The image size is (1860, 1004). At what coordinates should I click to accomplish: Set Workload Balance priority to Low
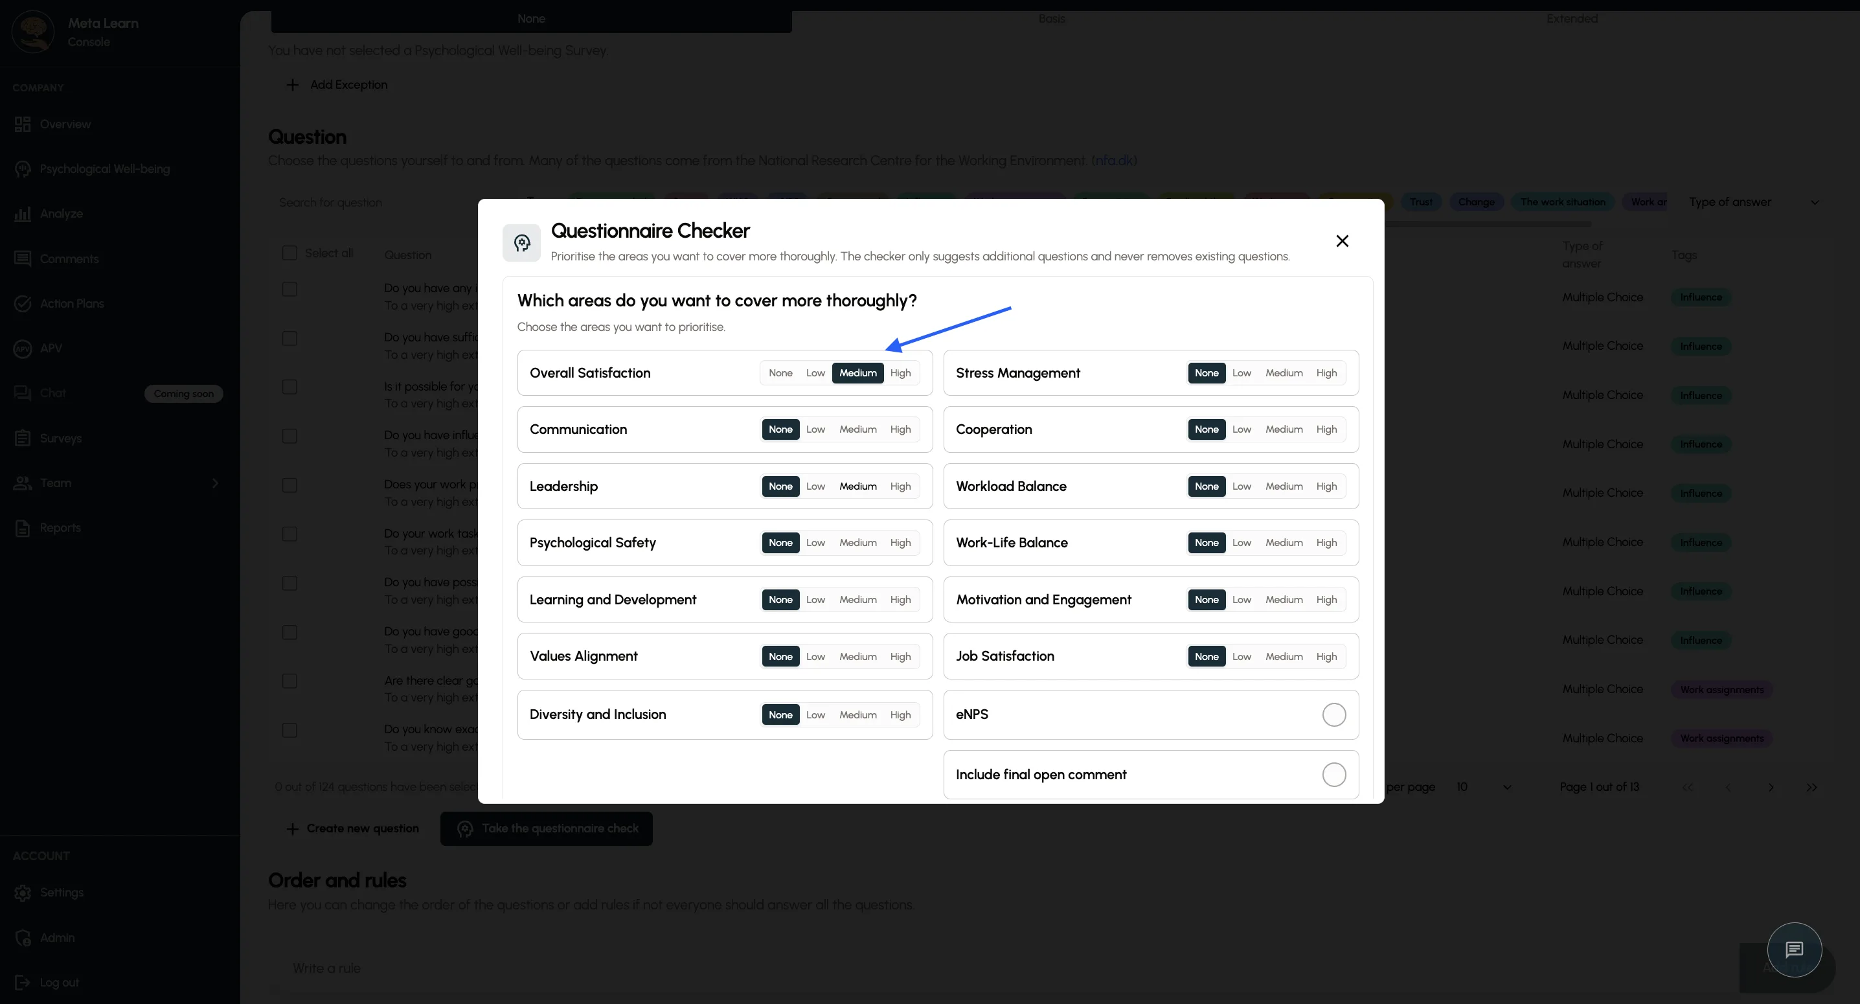pyautogui.click(x=1242, y=487)
